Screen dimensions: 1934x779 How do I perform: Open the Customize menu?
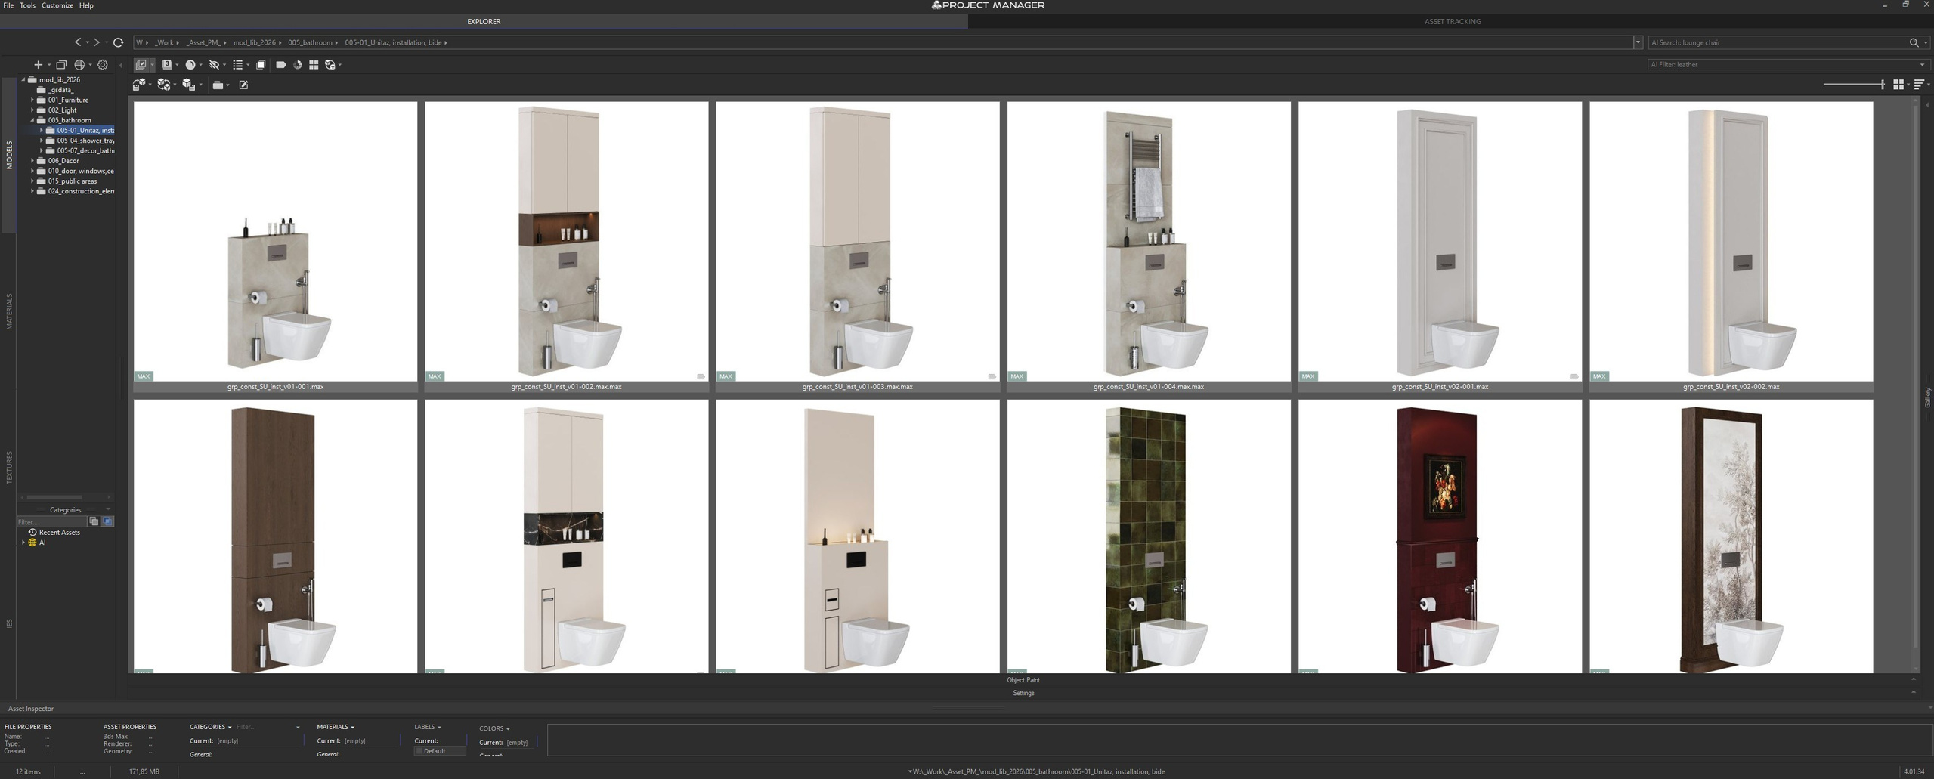click(x=57, y=5)
